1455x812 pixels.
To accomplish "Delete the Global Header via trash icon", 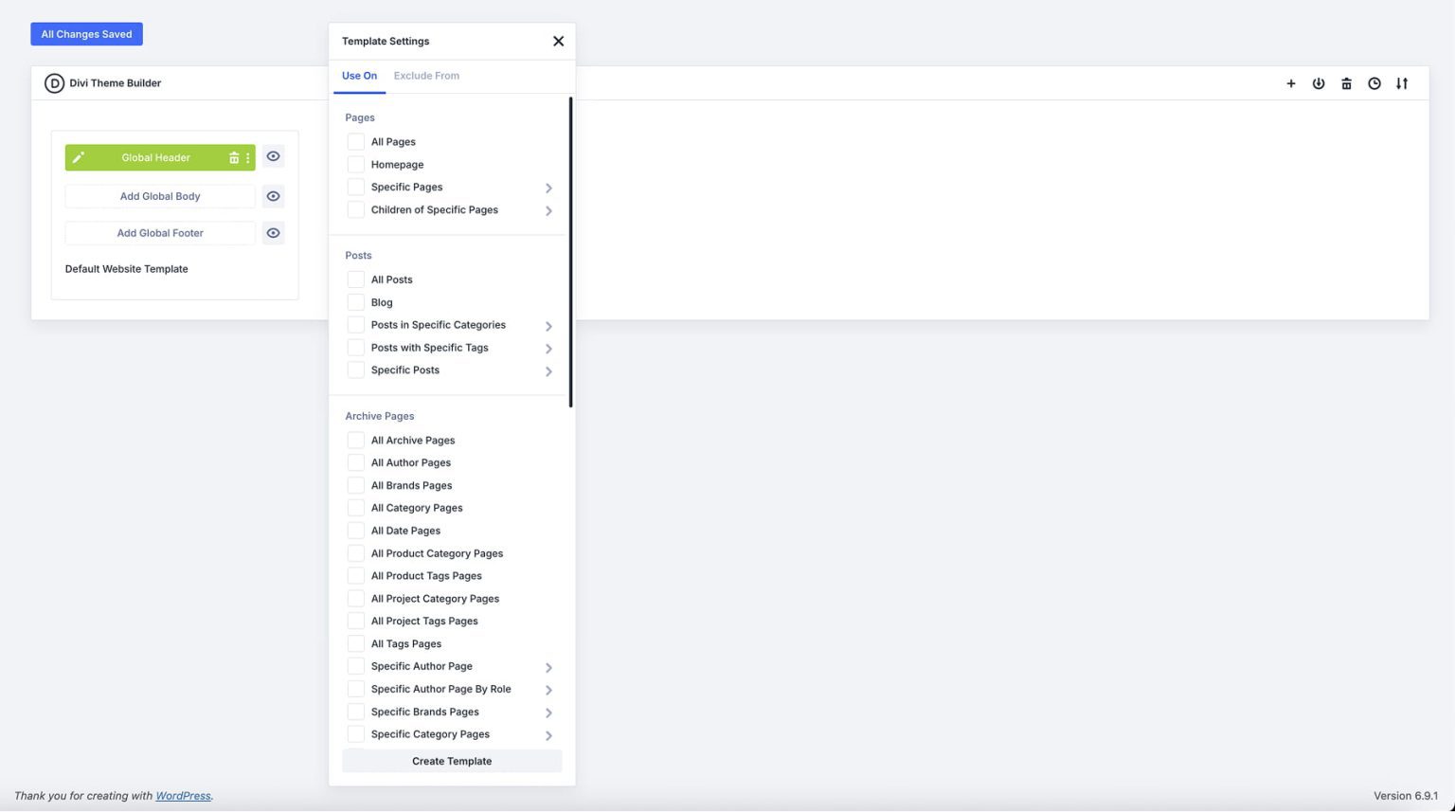I will tap(234, 157).
